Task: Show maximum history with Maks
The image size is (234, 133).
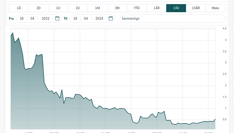Action: pyautogui.click(x=215, y=8)
